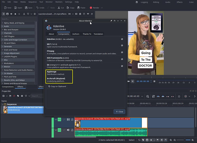Open the Kdenlive component web link icon
The image size is (197, 143).
tap(122, 39)
